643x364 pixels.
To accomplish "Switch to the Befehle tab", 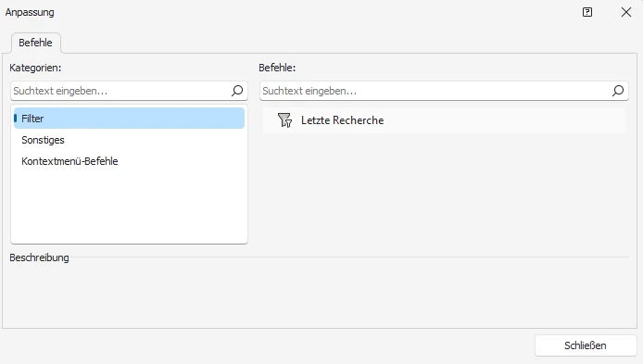I will coord(36,43).
